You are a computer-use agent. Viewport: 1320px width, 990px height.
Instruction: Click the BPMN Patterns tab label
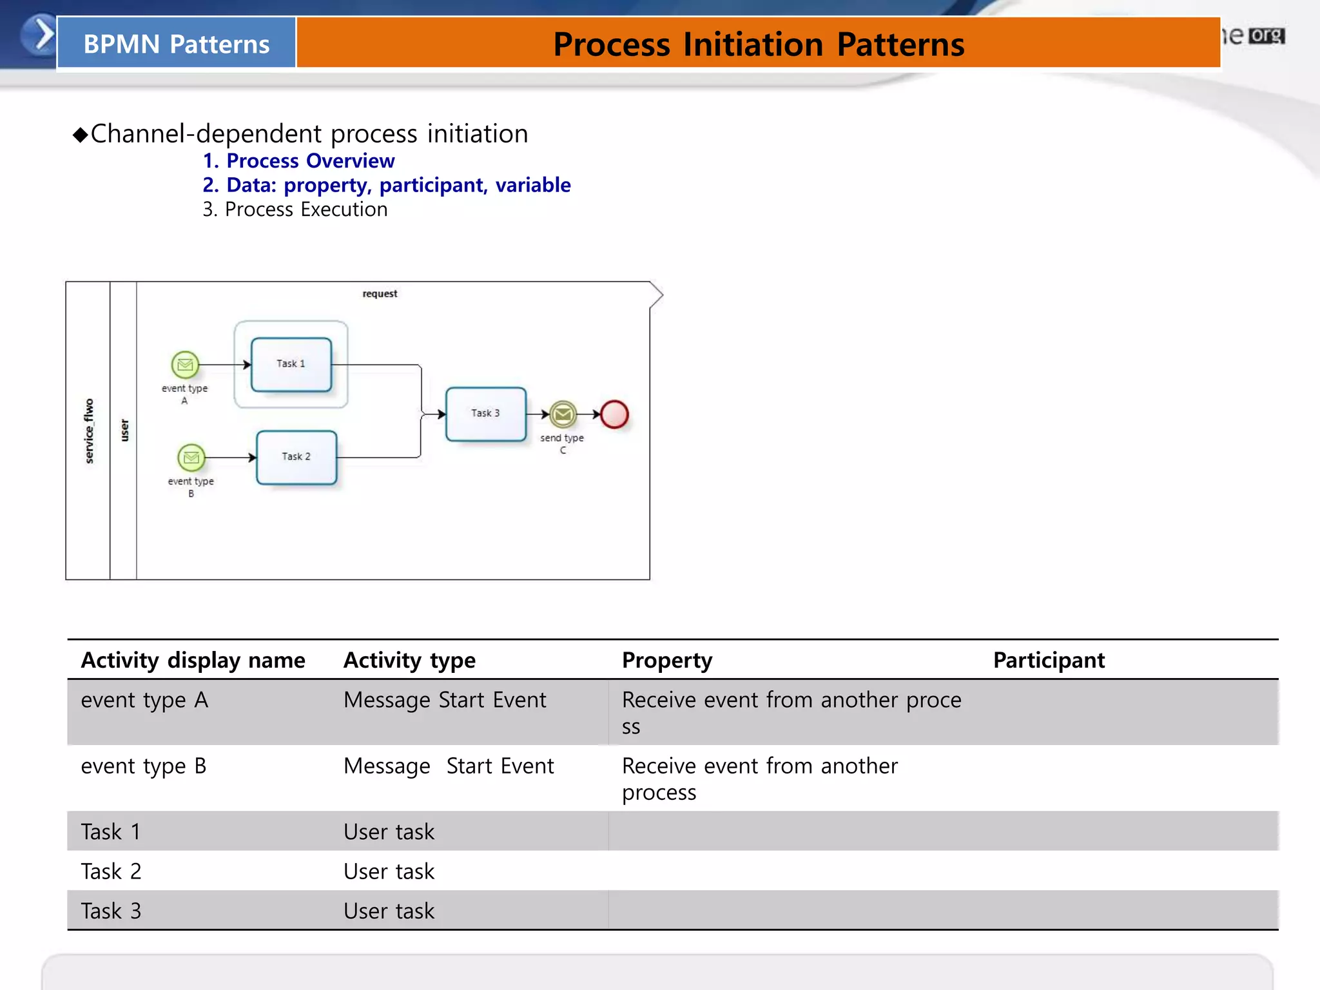[x=177, y=44]
